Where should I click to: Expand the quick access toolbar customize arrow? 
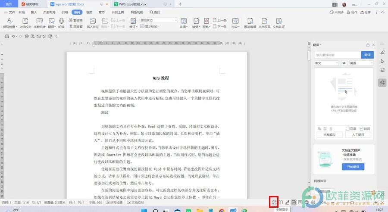[x=56, y=36]
